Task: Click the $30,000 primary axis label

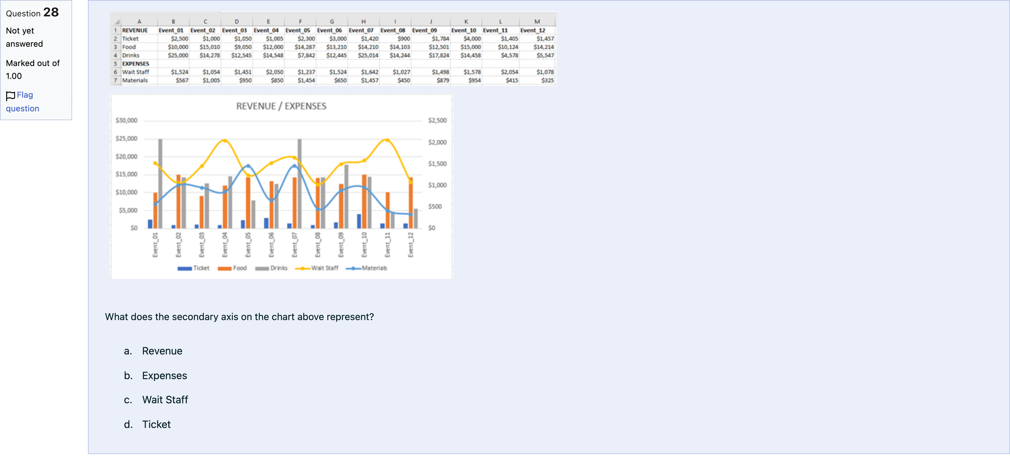Action: [126, 120]
